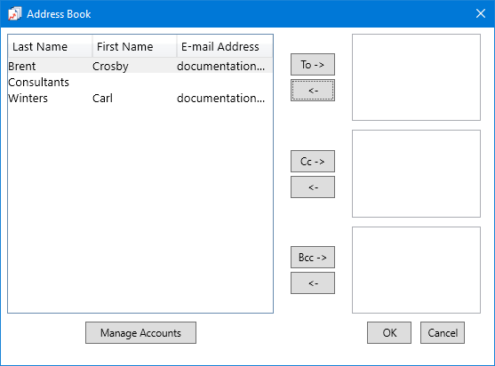Select the Winters Carl contact row
The height and width of the screenshot is (366, 495).
(x=140, y=99)
